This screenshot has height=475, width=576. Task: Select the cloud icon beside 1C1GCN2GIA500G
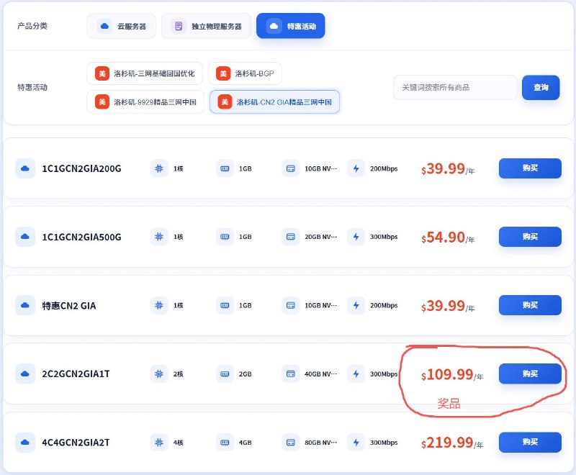[25, 237]
